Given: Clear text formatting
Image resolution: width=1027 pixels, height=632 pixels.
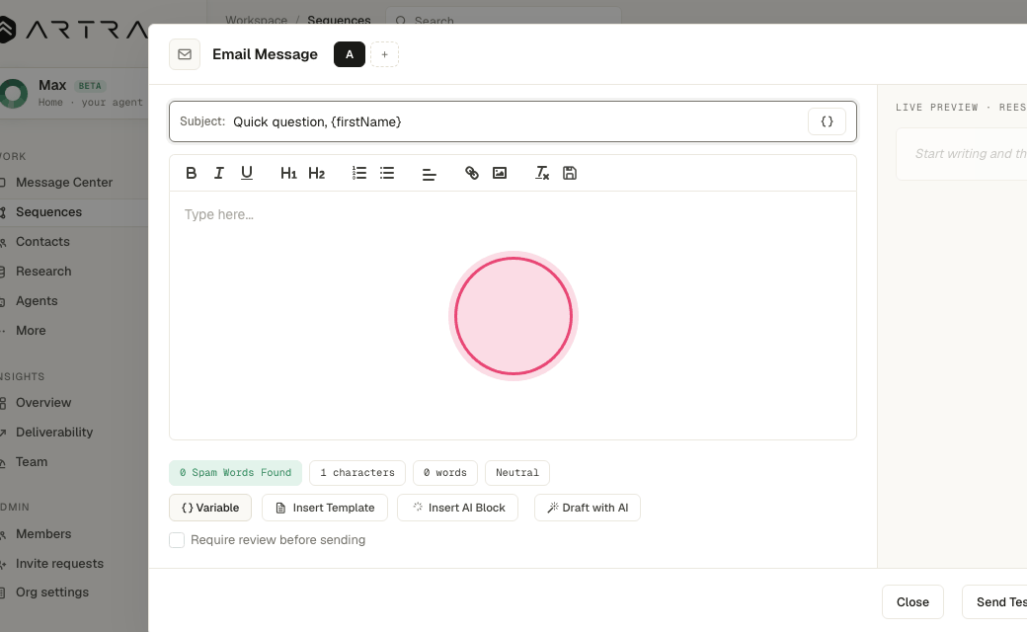Looking at the screenshot, I should [542, 173].
